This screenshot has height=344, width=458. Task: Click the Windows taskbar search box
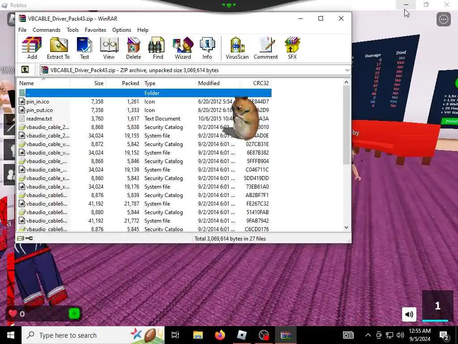coord(93,335)
